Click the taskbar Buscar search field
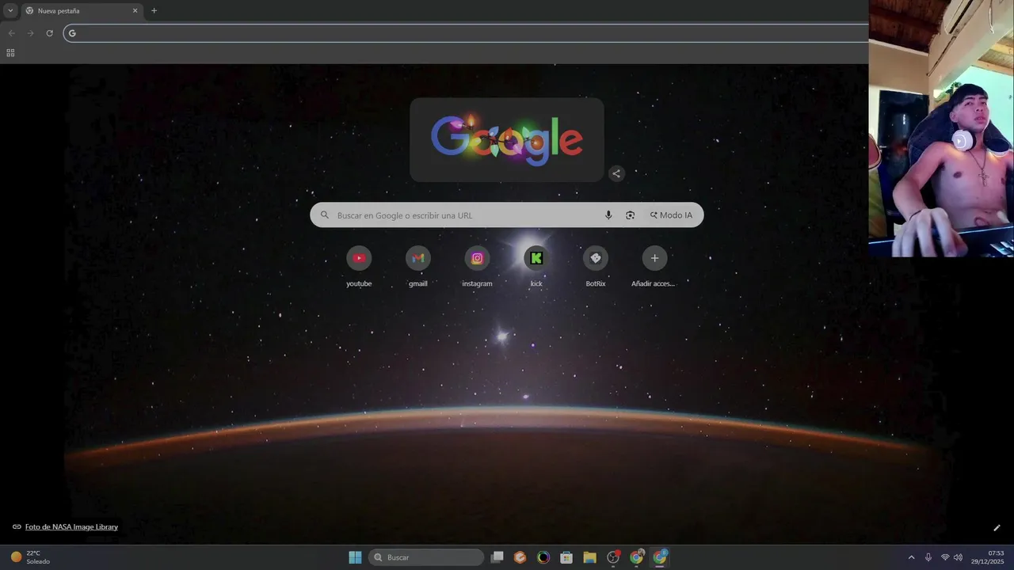 coord(427,557)
